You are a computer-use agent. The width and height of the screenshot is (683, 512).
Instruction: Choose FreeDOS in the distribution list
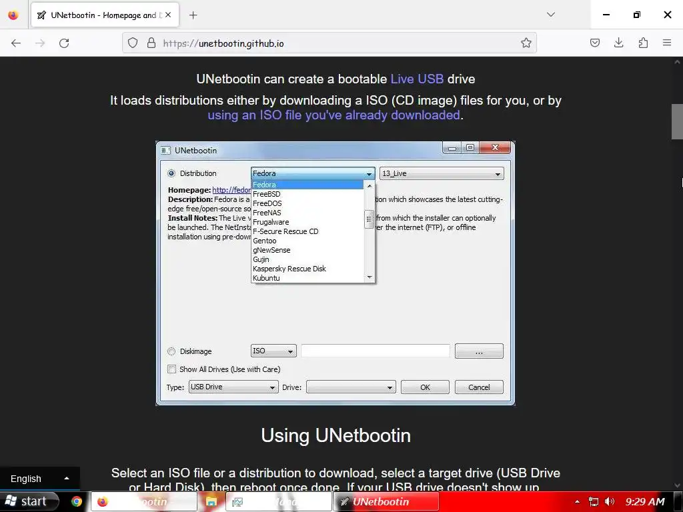tap(307, 203)
